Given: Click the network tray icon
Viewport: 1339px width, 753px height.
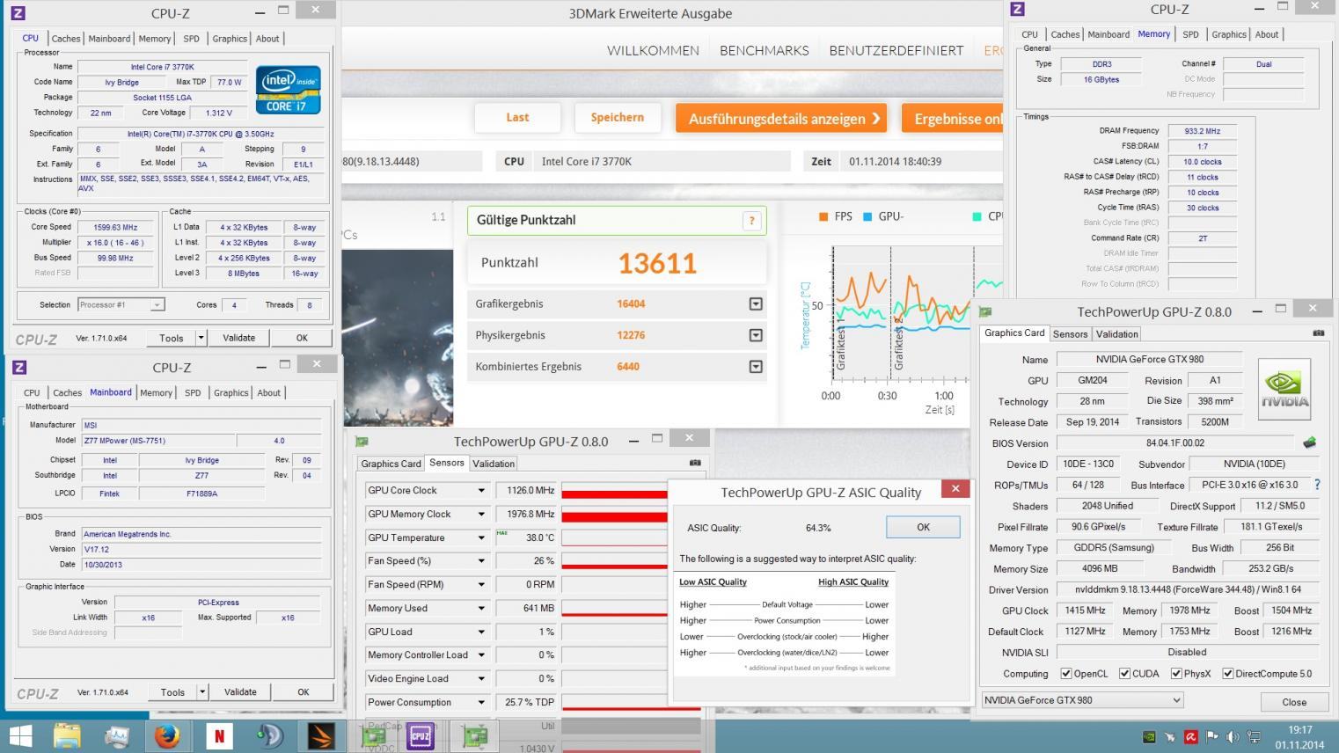Looking at the screenshot, I should pyautogui.click(x=1254, y=737).
